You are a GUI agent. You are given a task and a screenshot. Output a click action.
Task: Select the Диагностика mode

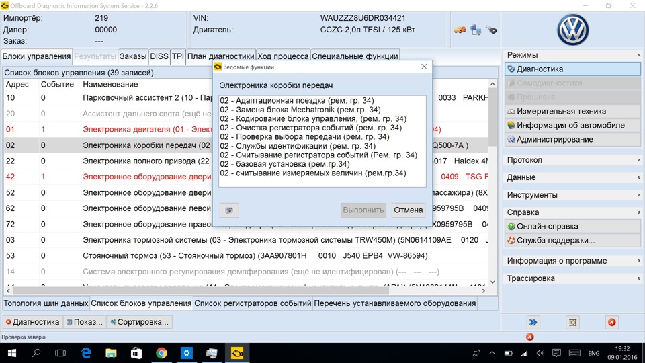(x=572, y=69)
